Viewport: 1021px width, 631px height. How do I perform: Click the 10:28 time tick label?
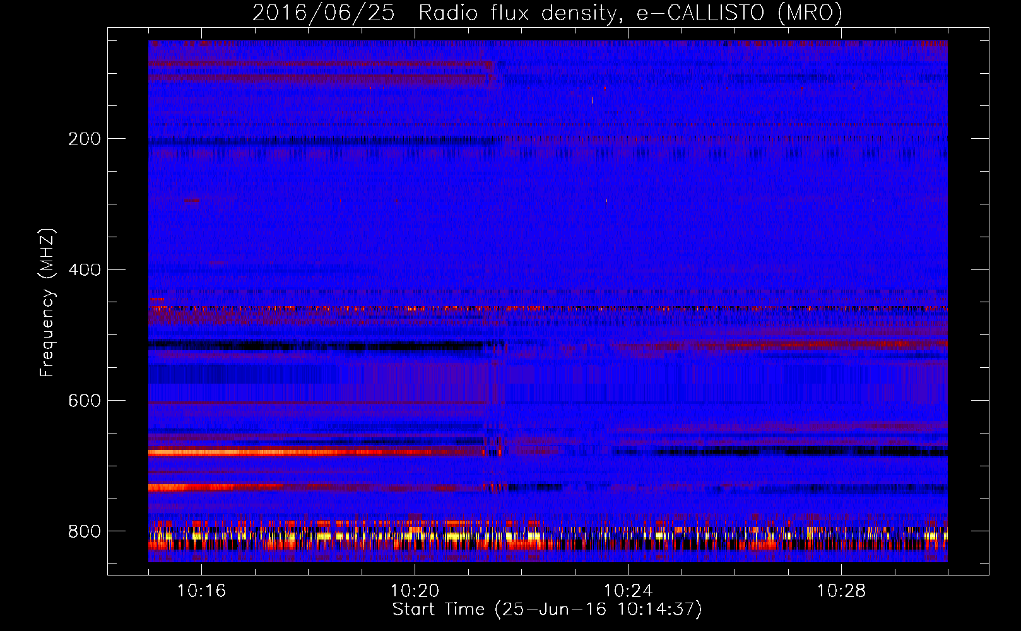[841, 591]
